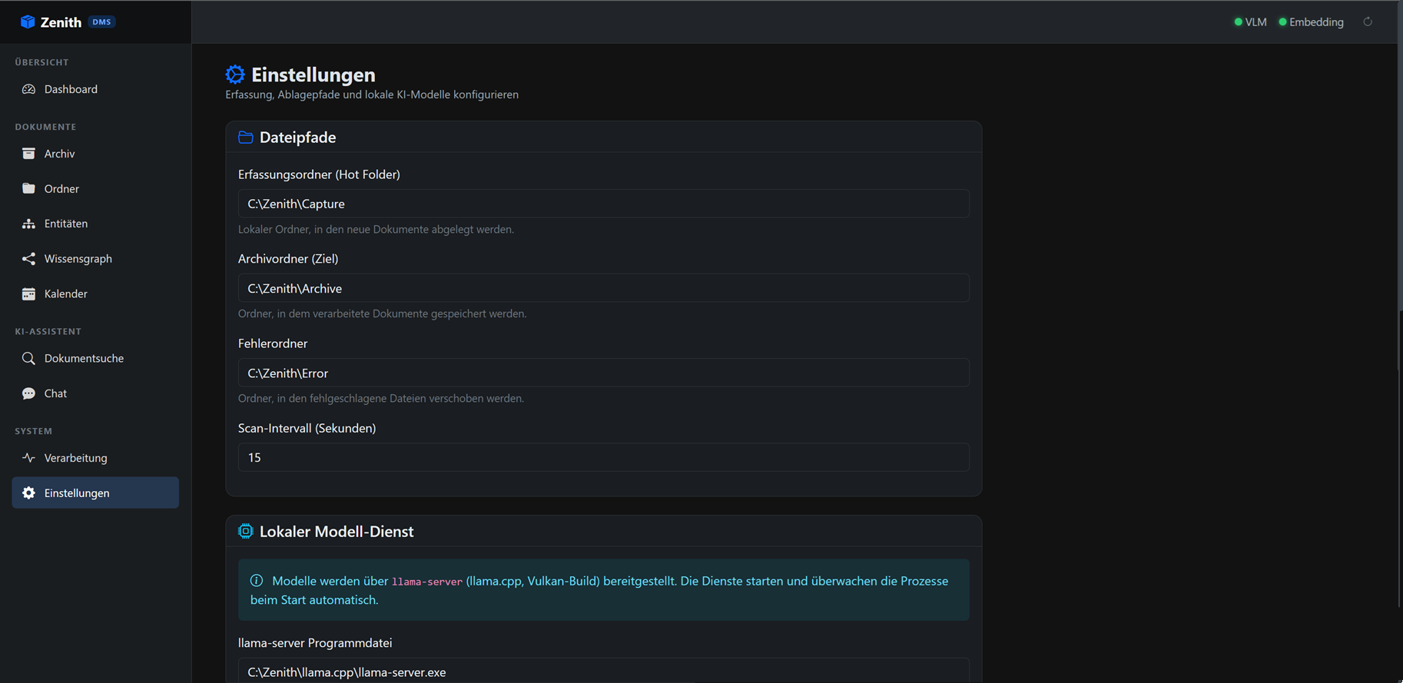Click the Wissensgraph share-node icon
This screenshot has width=1403, height=683.
click(28, 259)
